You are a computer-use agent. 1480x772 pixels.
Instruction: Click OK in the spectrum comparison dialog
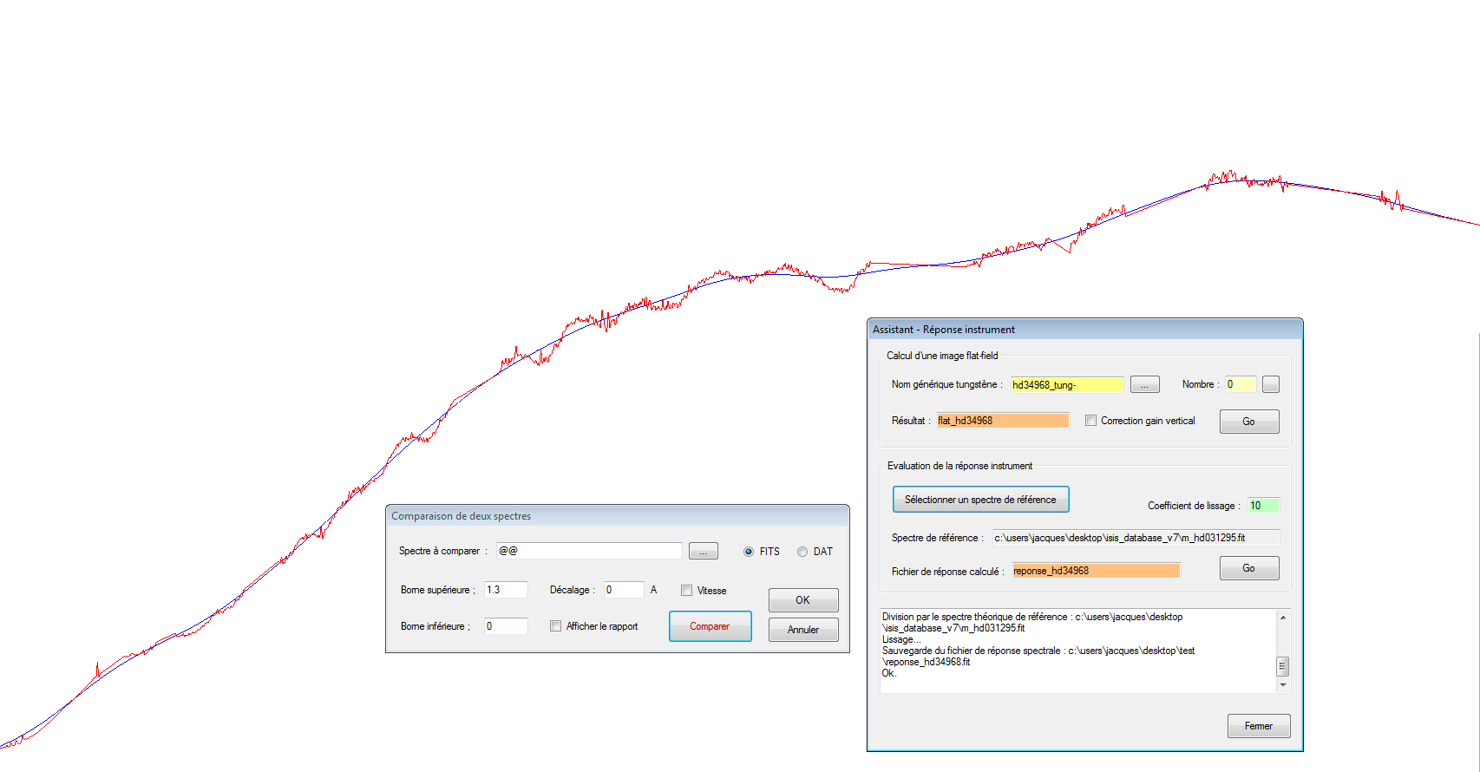pyautogui.click(x=802, y=600)
